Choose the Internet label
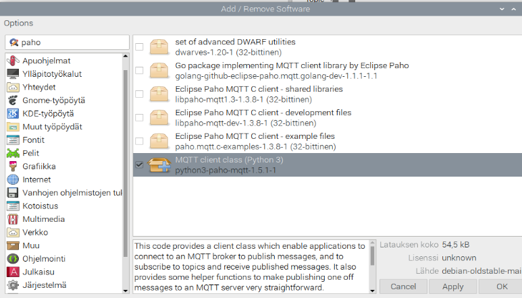The image size is (522, 298). click(x=36, y=180)
